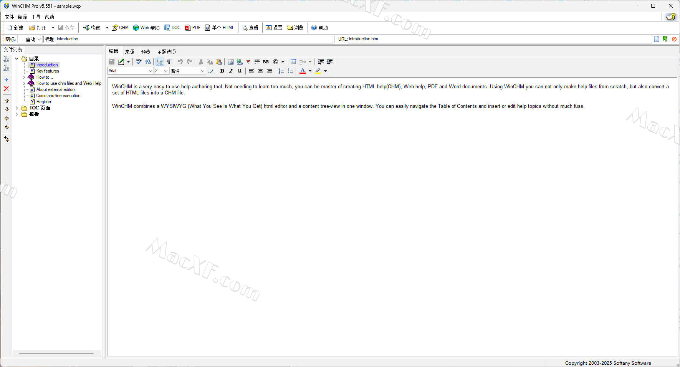The height and width of the screenshot is (367, 680).
Task: Align text left
Action: [251, 71]
